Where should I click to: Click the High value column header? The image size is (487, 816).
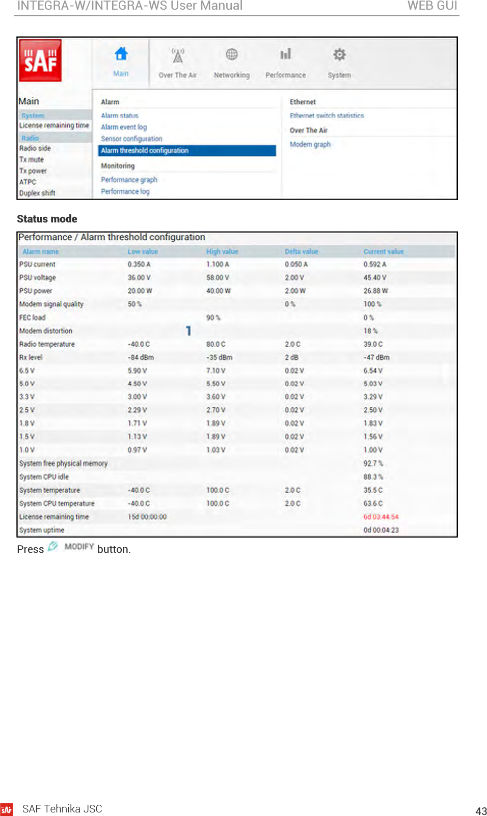point(222,252)
